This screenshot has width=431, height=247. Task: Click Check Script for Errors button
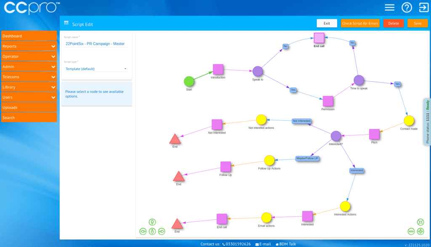[360, 24]
